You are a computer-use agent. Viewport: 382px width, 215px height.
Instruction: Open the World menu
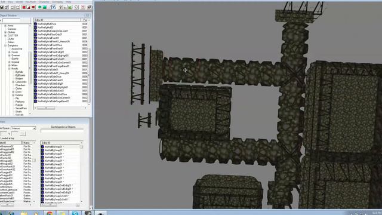(x=19, y=2)
